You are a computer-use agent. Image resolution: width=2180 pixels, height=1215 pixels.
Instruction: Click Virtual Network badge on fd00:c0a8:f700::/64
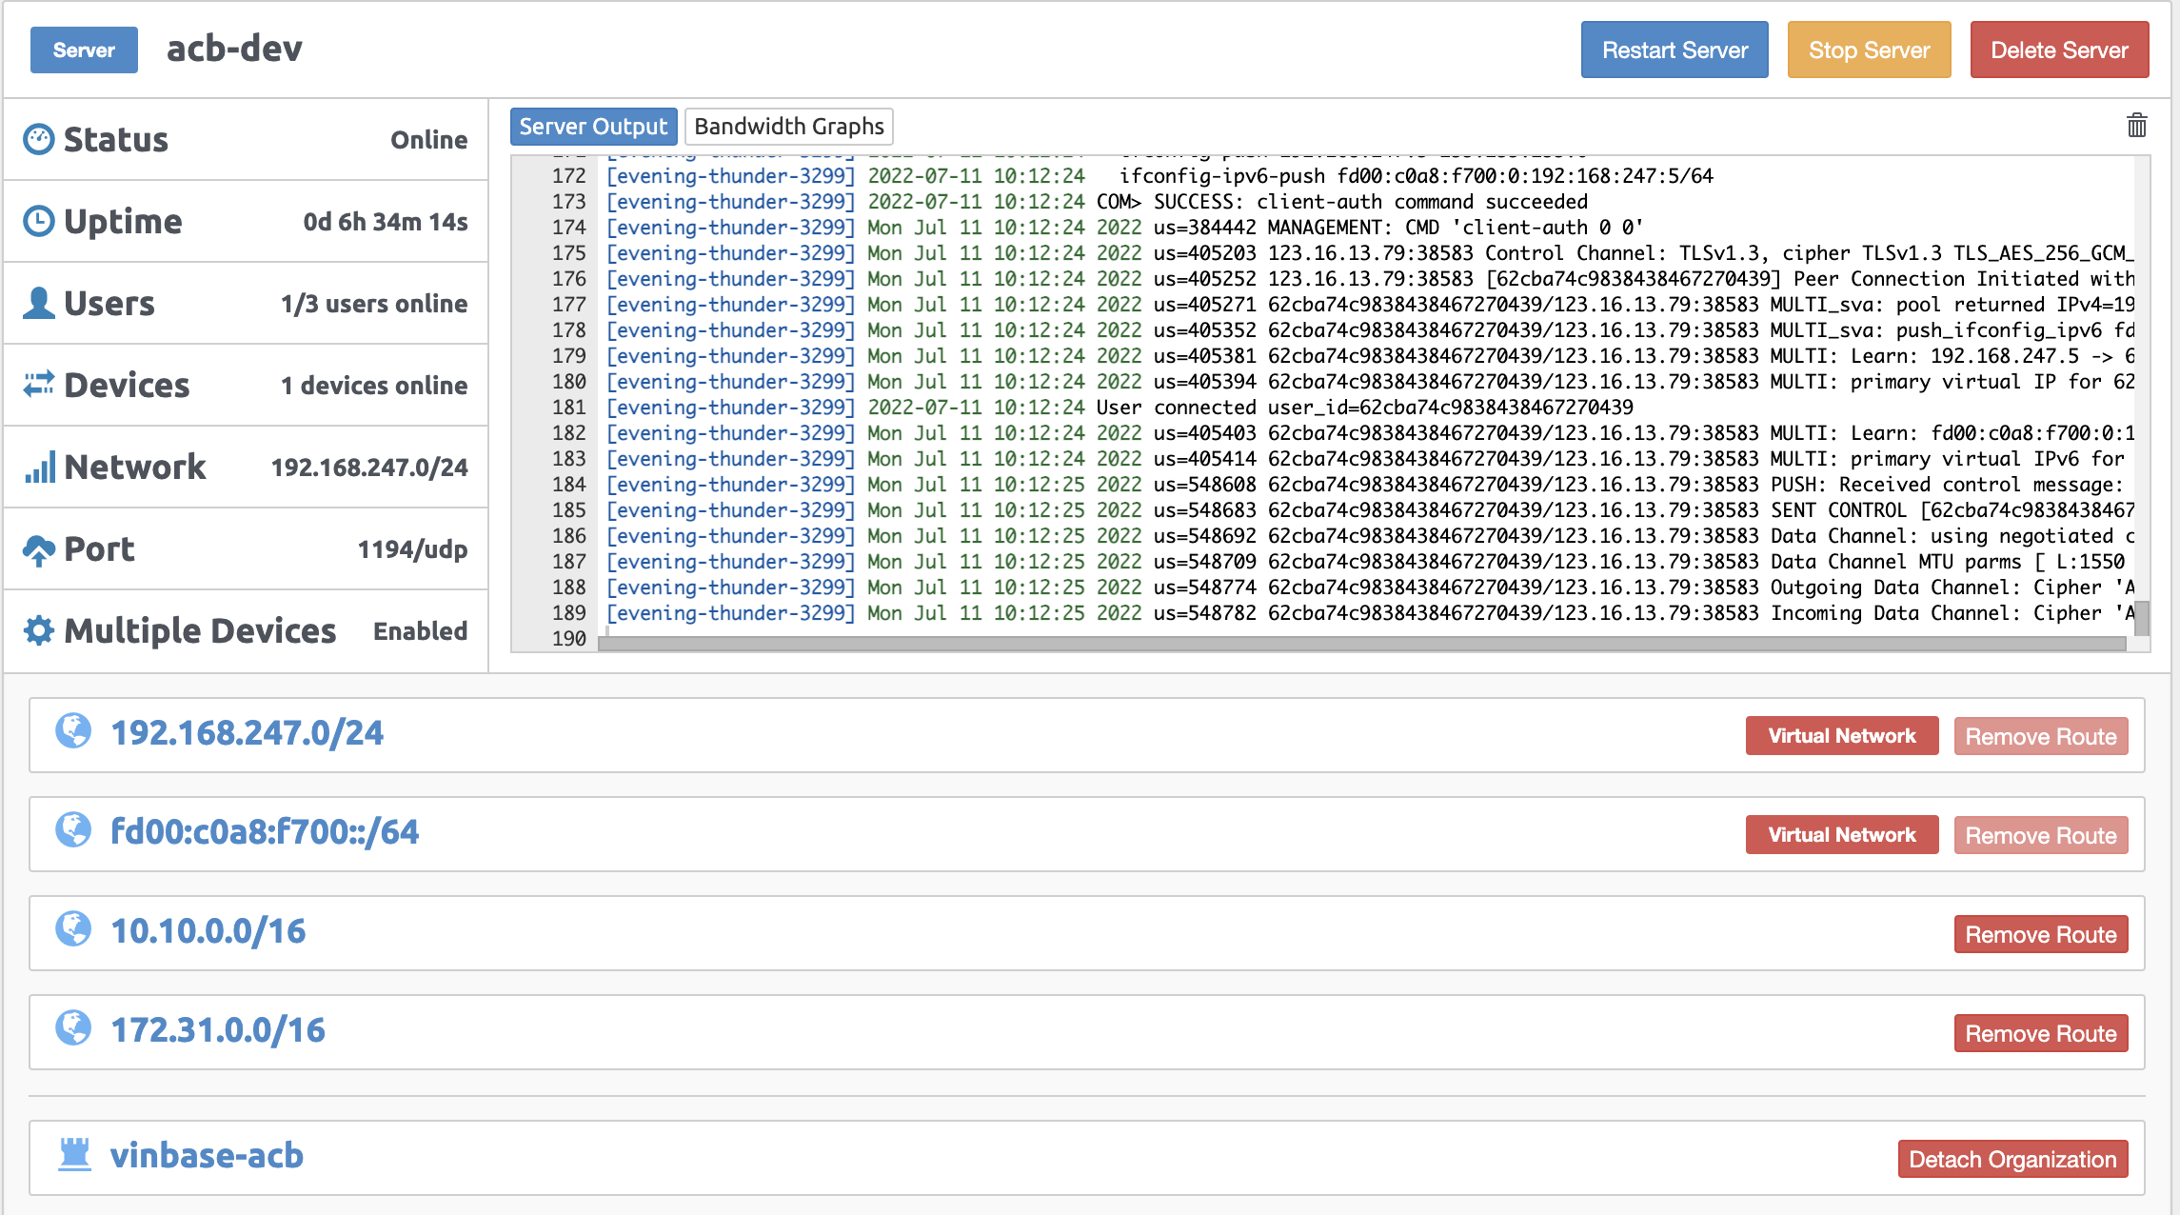pyautogui.click(x=1842, y=835)
